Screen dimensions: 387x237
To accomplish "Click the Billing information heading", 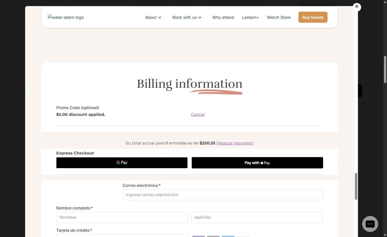I will tap(190, 84).
